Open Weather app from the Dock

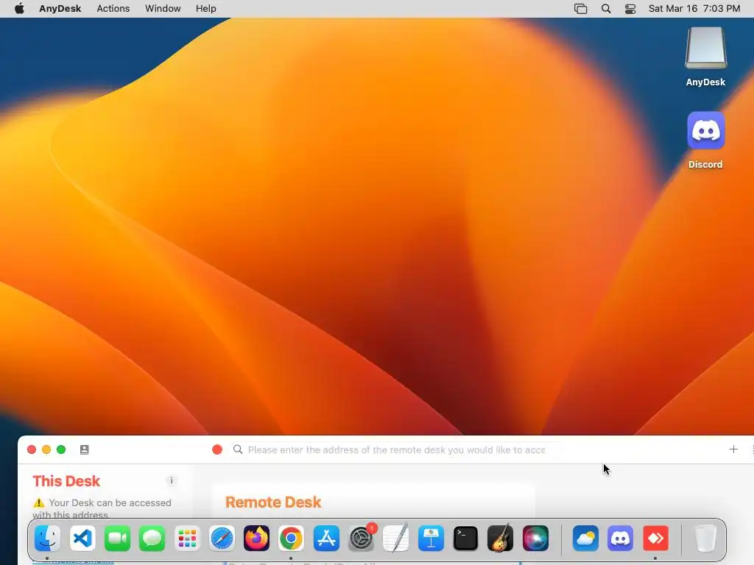click(585, 538)
